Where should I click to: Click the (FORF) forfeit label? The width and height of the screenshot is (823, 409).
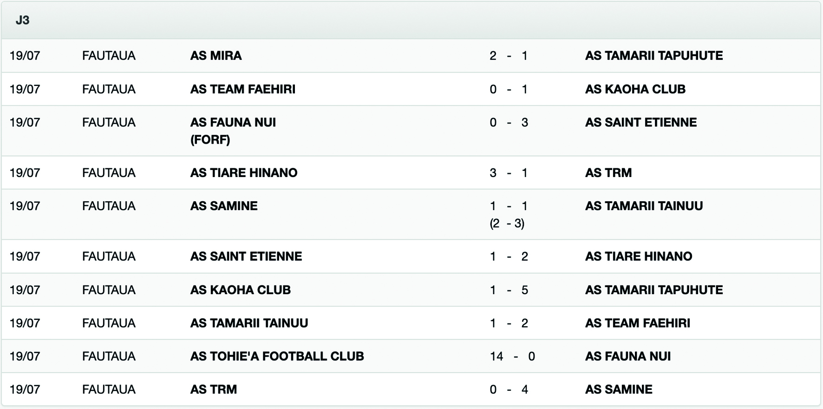(x=210, y=140)
